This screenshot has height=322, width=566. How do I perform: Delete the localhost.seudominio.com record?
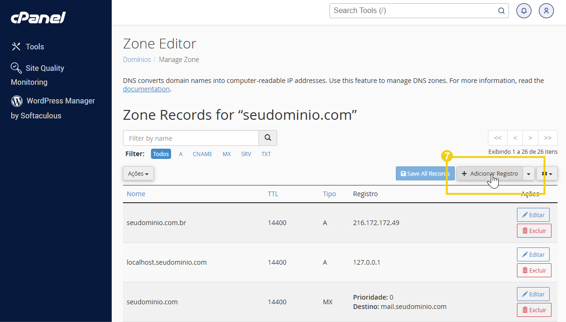[x=534, y=270]
